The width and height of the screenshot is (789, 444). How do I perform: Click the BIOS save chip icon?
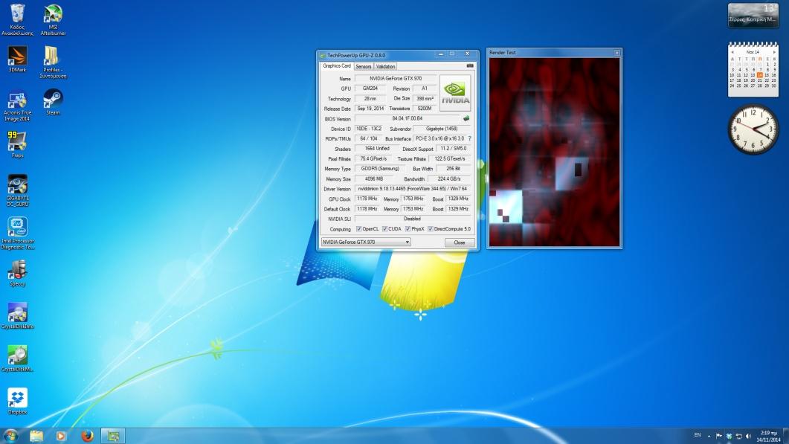466,119
